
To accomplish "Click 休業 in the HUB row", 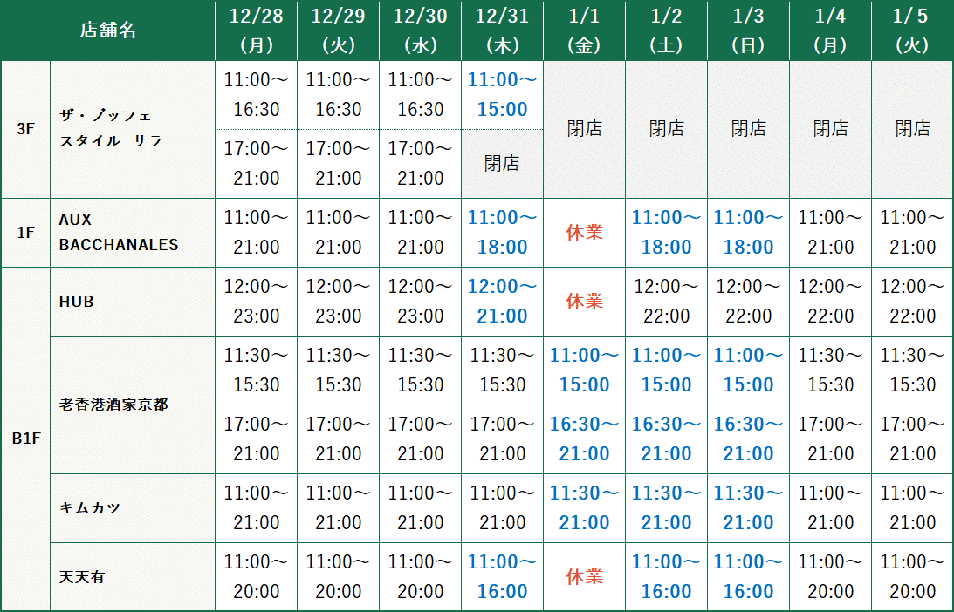I will point(584,302).
